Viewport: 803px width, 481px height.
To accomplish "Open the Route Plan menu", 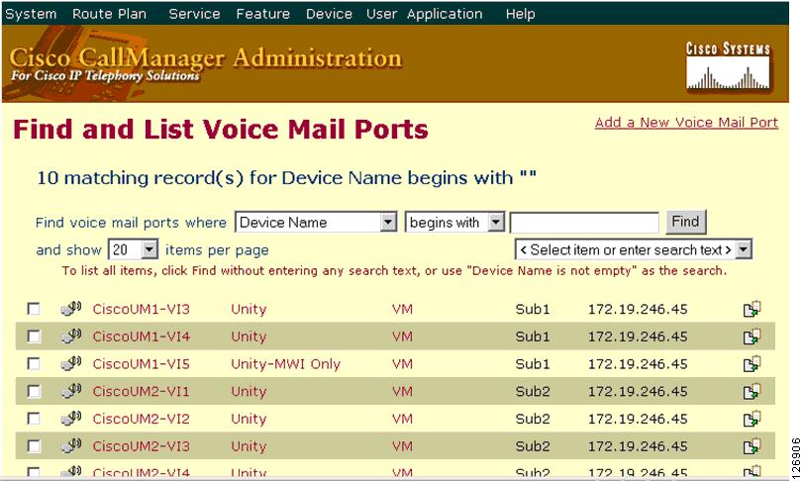I will point(109,14).
